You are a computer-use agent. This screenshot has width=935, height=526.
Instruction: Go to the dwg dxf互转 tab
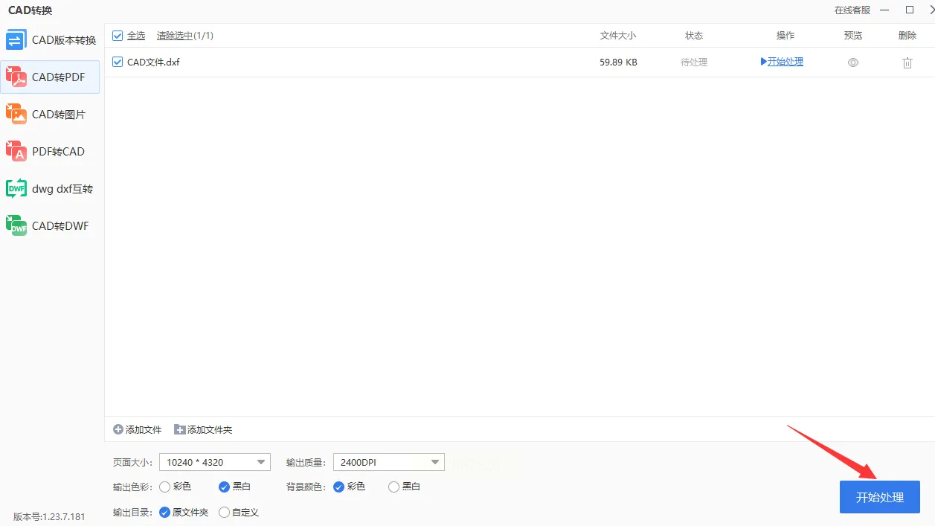(x=51, y=189)
